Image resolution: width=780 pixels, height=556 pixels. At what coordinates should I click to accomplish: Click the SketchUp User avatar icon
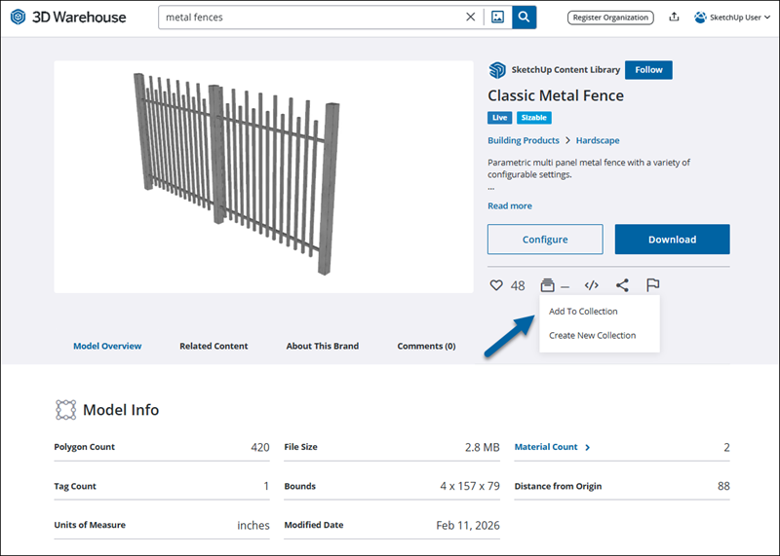coord(700,18)
